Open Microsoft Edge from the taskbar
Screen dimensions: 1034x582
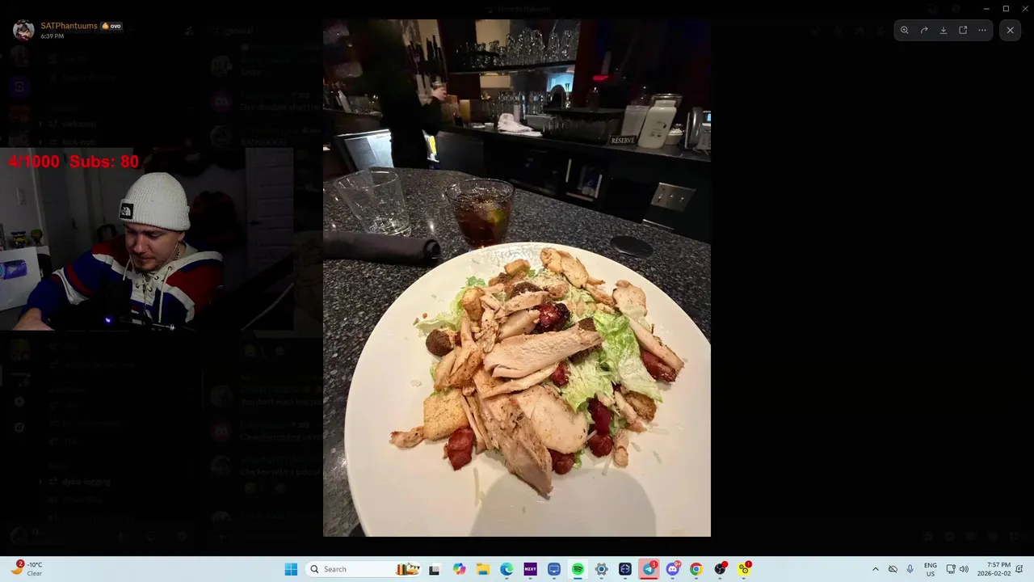[506, 569]
